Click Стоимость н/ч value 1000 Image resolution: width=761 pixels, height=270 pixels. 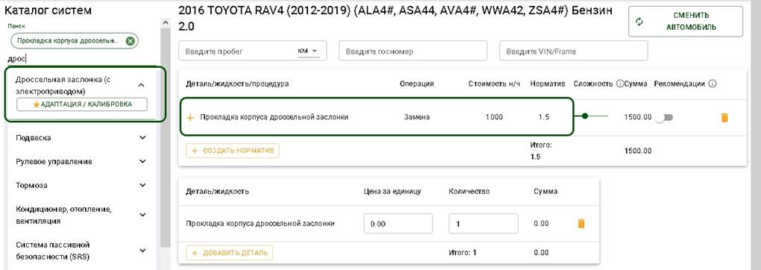[x=494, y=117]
